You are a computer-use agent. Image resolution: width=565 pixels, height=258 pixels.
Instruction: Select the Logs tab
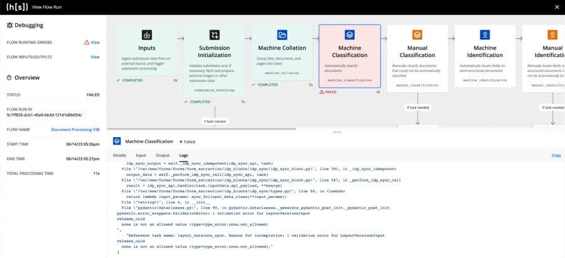[x=184, y=155]
